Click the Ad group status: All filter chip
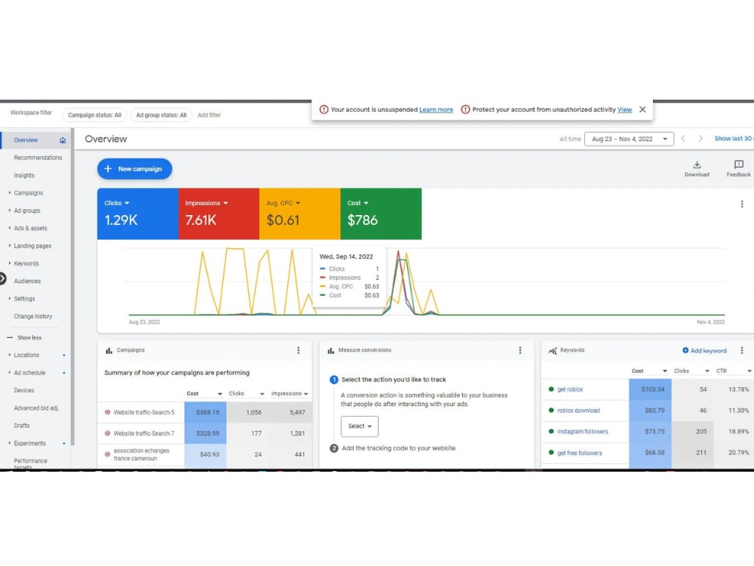Viewport: 754px width, 566px height. coord(161,115)
